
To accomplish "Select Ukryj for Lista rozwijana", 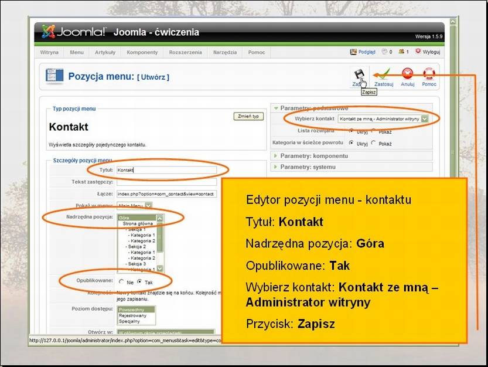I will 351,131.
